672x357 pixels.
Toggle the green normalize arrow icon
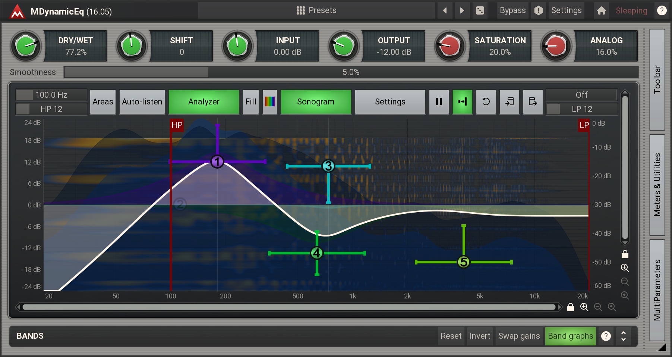pos(463,101)
